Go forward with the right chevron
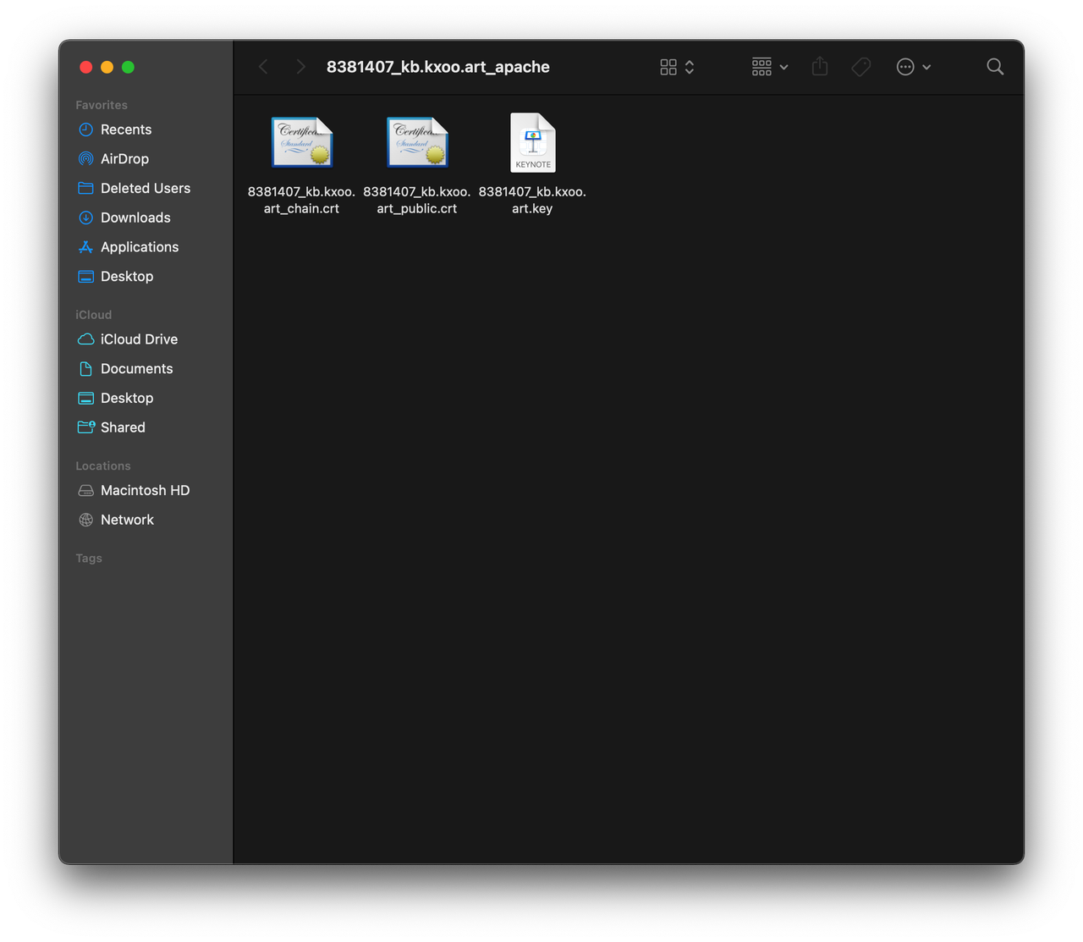This screenshot has width=1083, height=942. (300, 67)
